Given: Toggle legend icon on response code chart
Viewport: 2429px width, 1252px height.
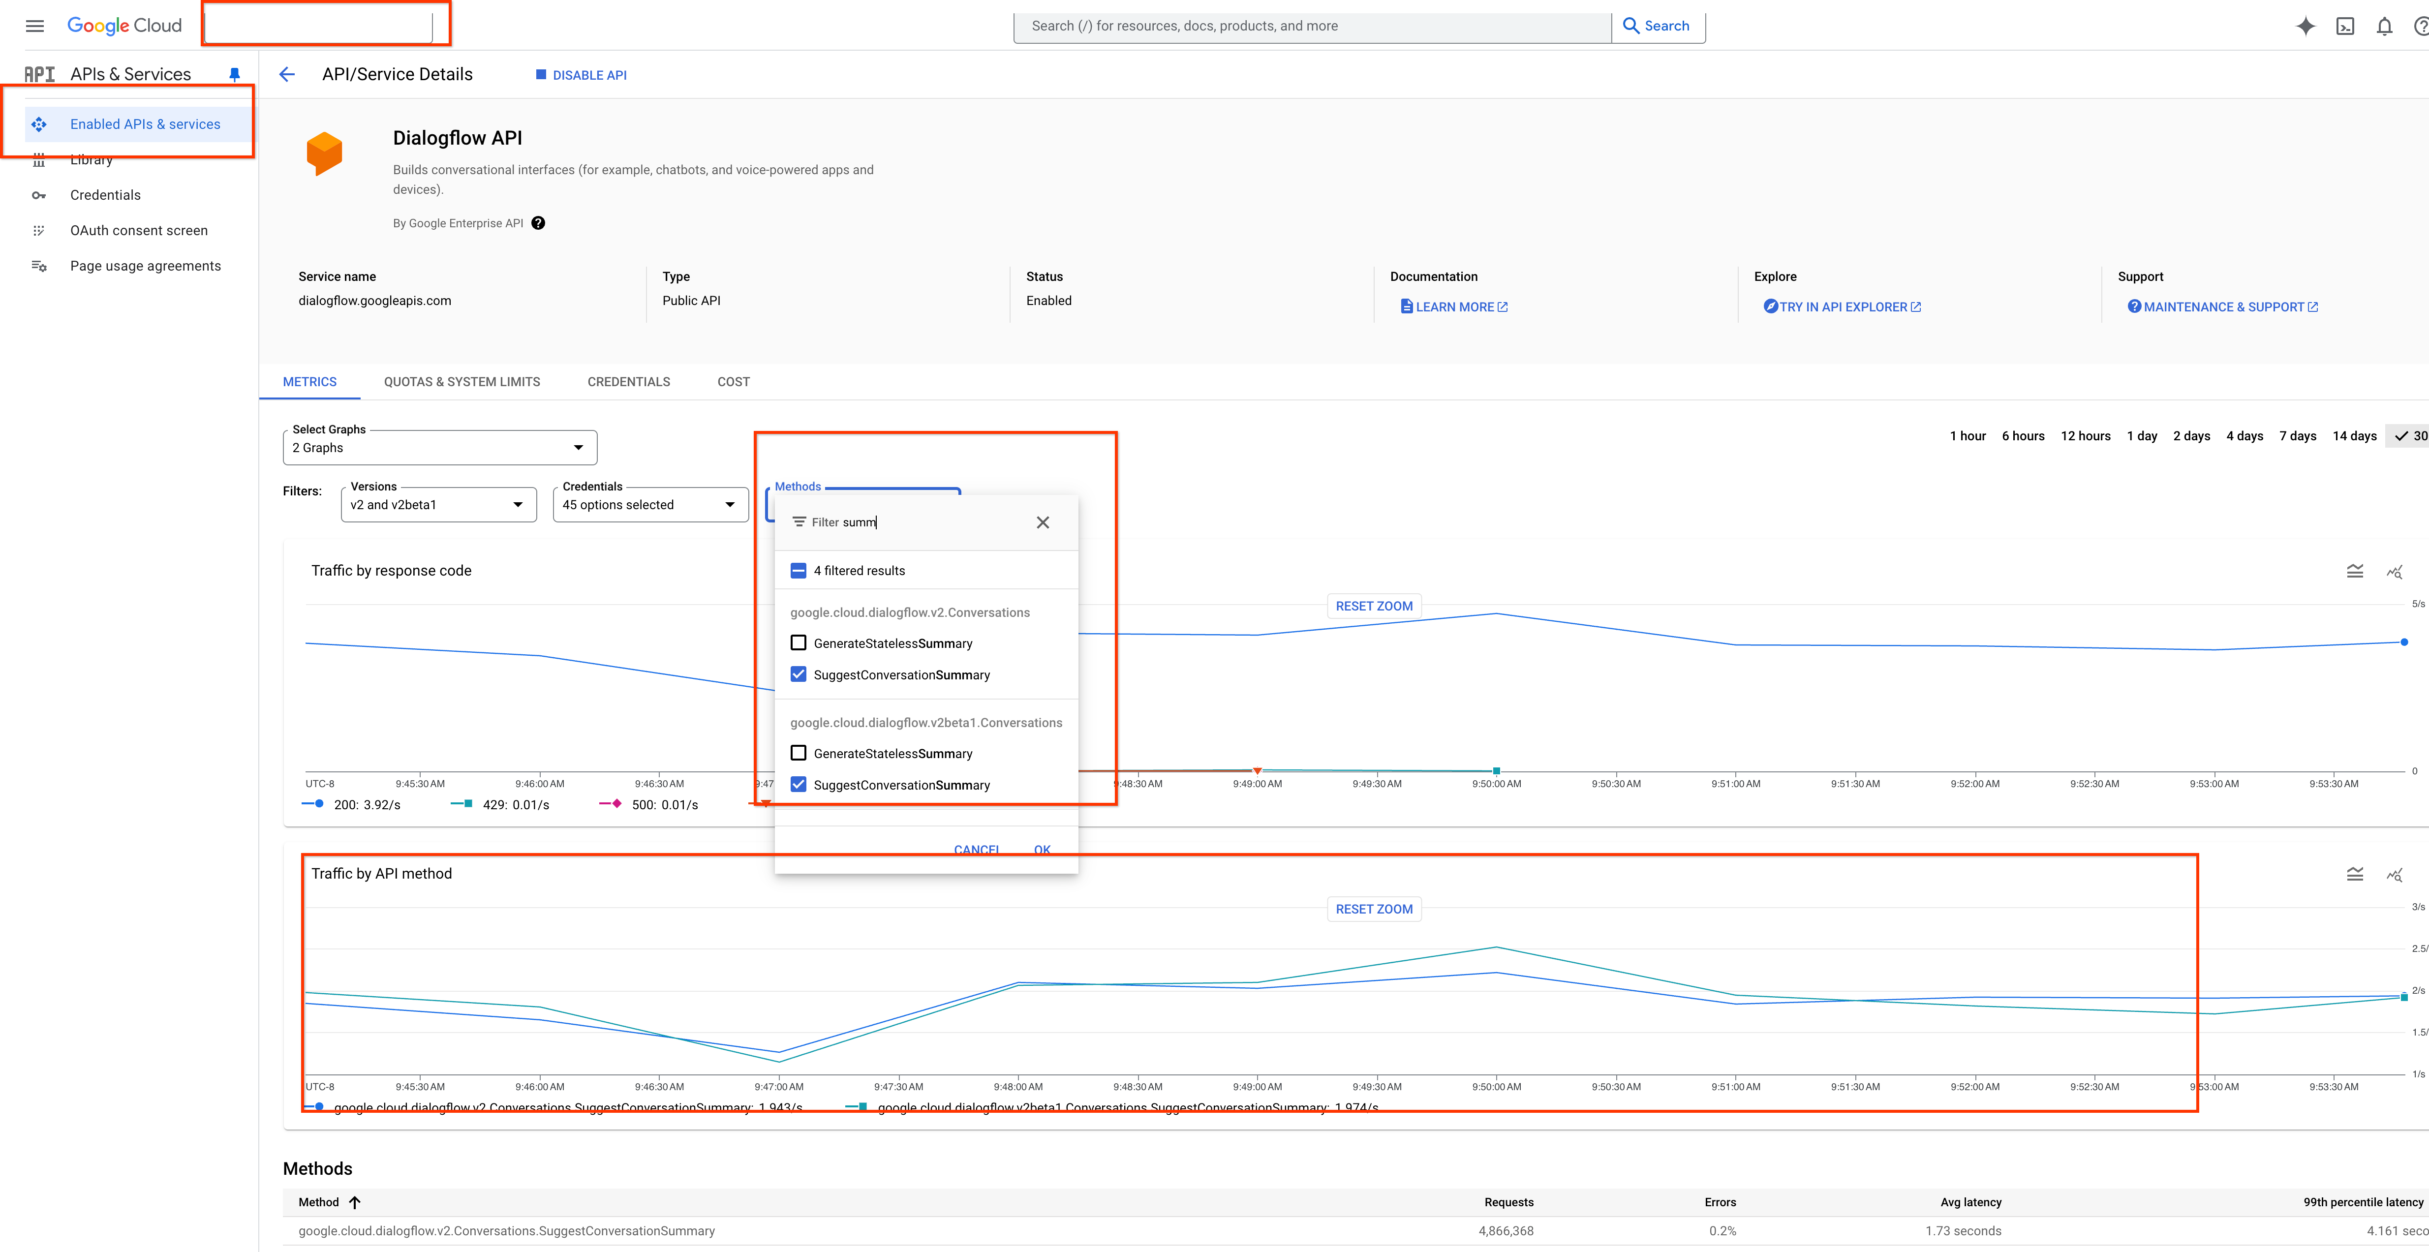Looking at the screenshot, I should point(2355,571).
